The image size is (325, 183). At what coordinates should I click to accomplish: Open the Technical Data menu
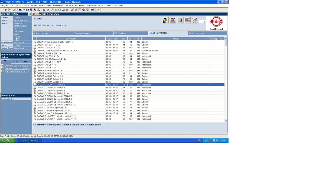[x=71, y=5]
